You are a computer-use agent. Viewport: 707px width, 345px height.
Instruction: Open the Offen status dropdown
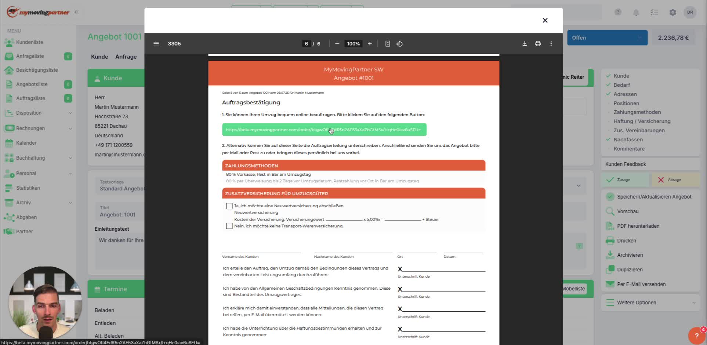(607, 38)
